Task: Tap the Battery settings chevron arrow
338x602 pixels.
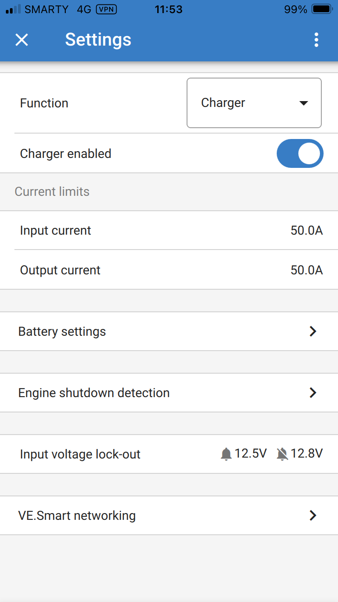Action: pyautogui.click(x=313, y=331)
